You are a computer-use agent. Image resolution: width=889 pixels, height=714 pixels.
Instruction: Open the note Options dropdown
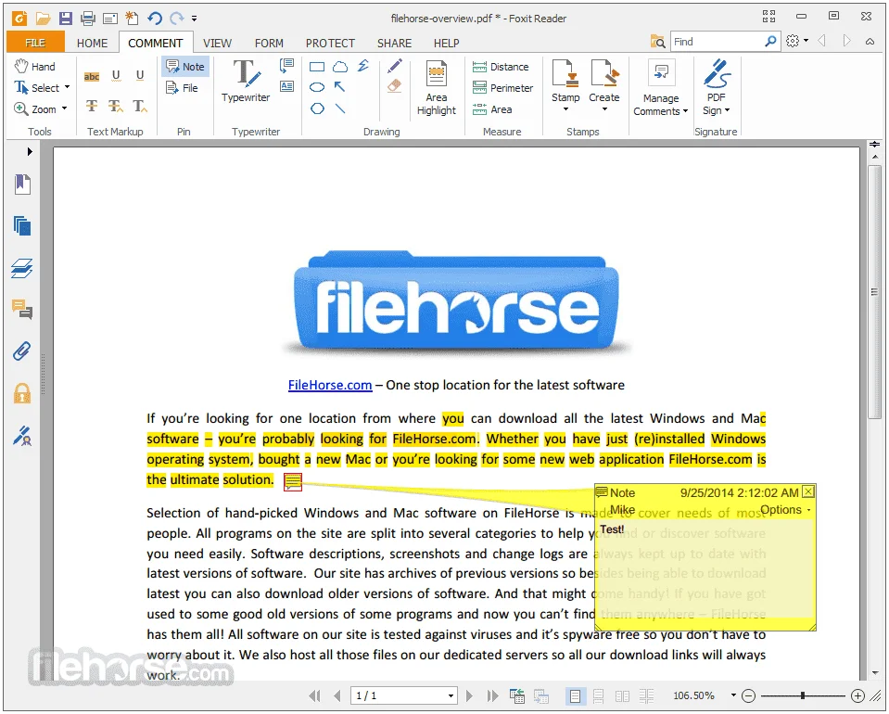(786, 510)
